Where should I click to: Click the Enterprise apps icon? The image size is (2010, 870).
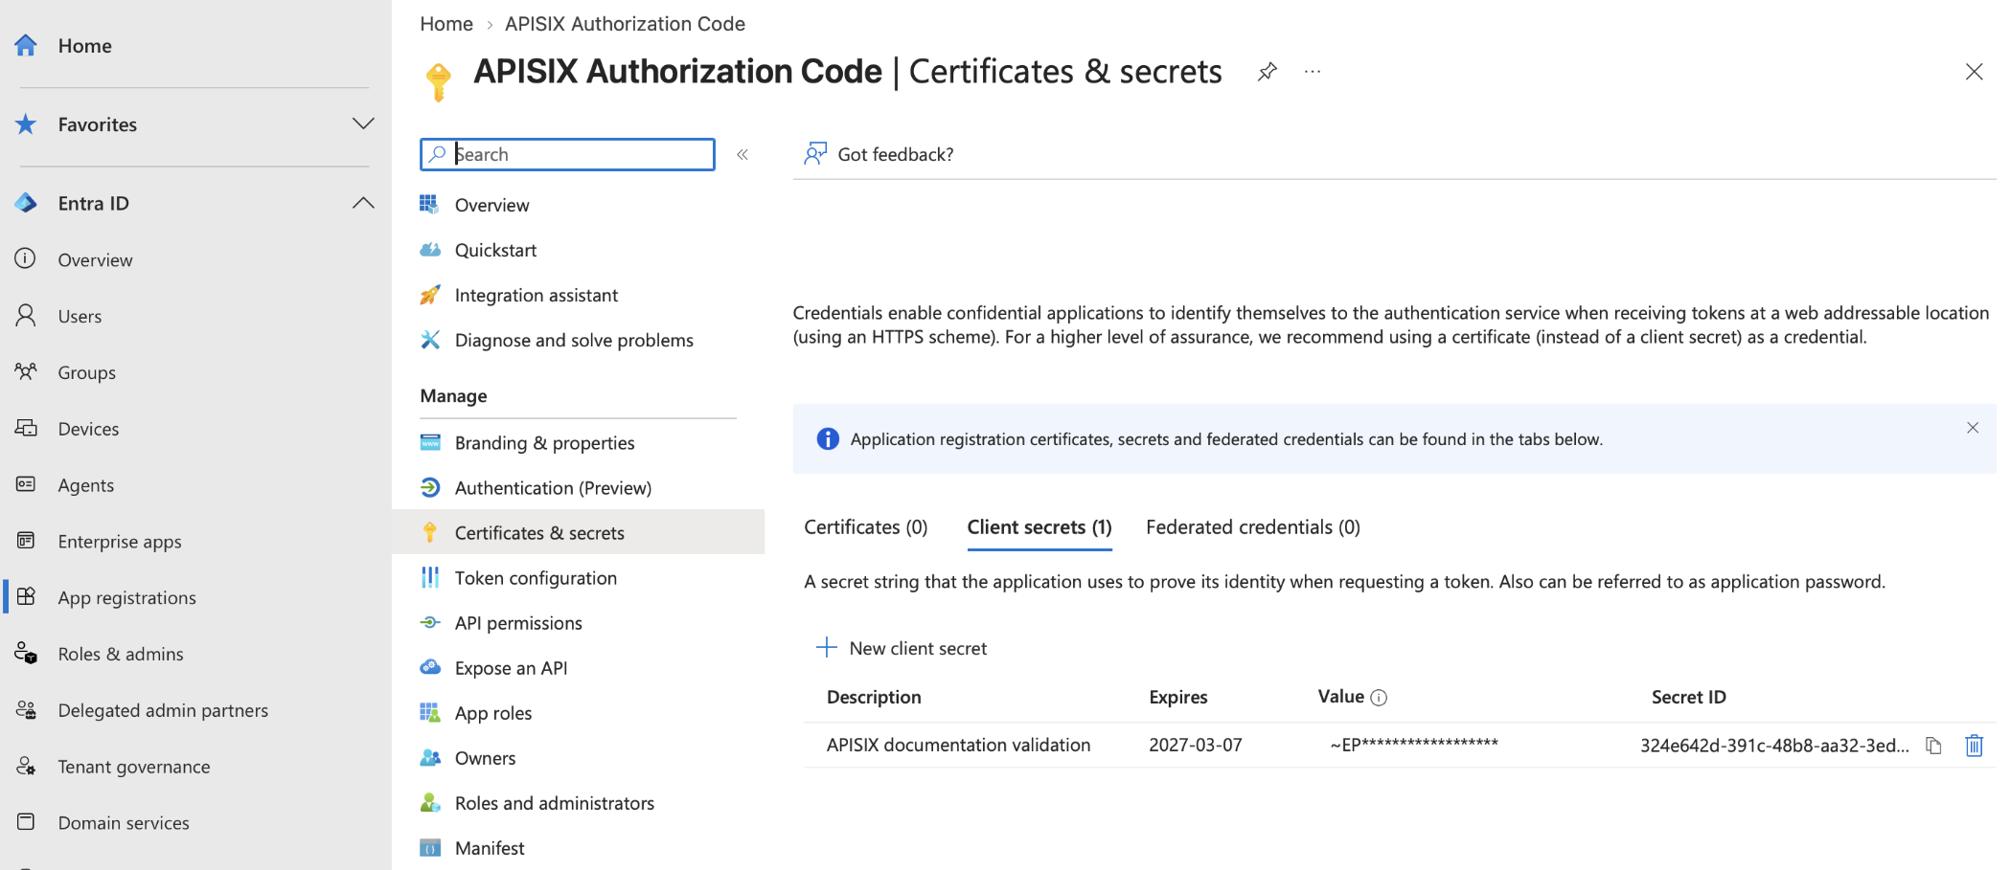click(x=26, y=541)
